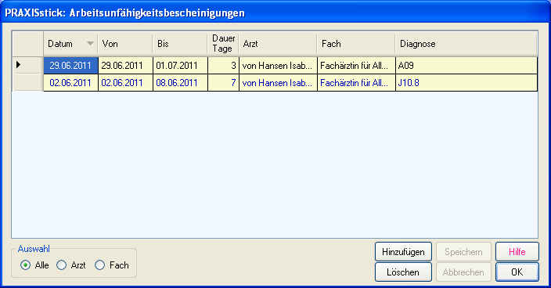Viewport: 551px width, 288px height.
Task: Sort the table by the Datum column header
Action: 70,44
